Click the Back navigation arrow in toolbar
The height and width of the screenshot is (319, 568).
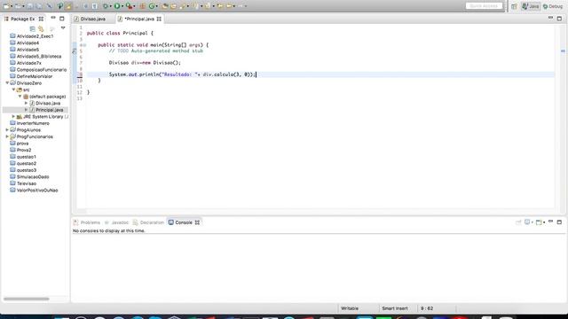(229, 6)
